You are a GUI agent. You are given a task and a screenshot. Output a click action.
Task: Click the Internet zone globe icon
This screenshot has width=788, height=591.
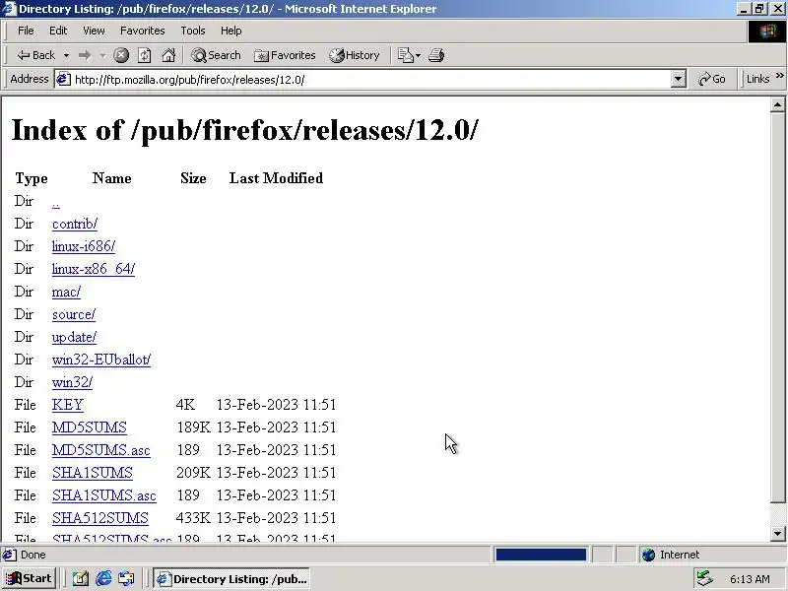648,555
